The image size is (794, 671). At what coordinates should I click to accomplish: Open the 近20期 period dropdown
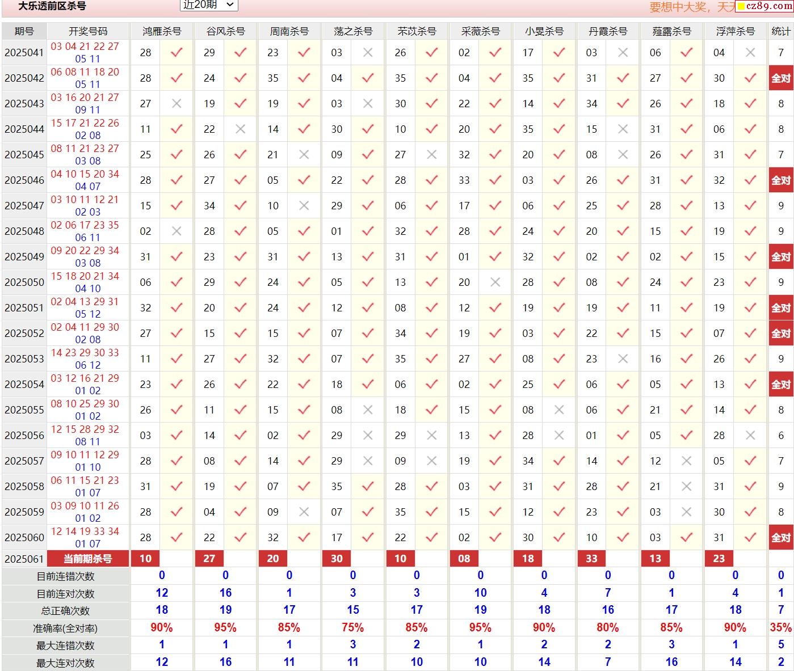pos(209,5)
